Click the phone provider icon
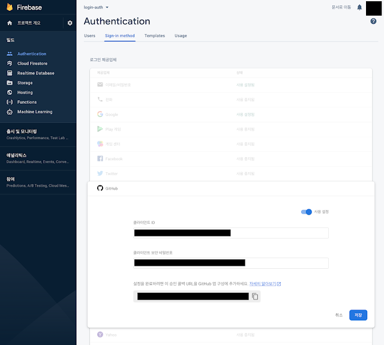The width and height of the screenshot is (384, 345). [100, 100]
